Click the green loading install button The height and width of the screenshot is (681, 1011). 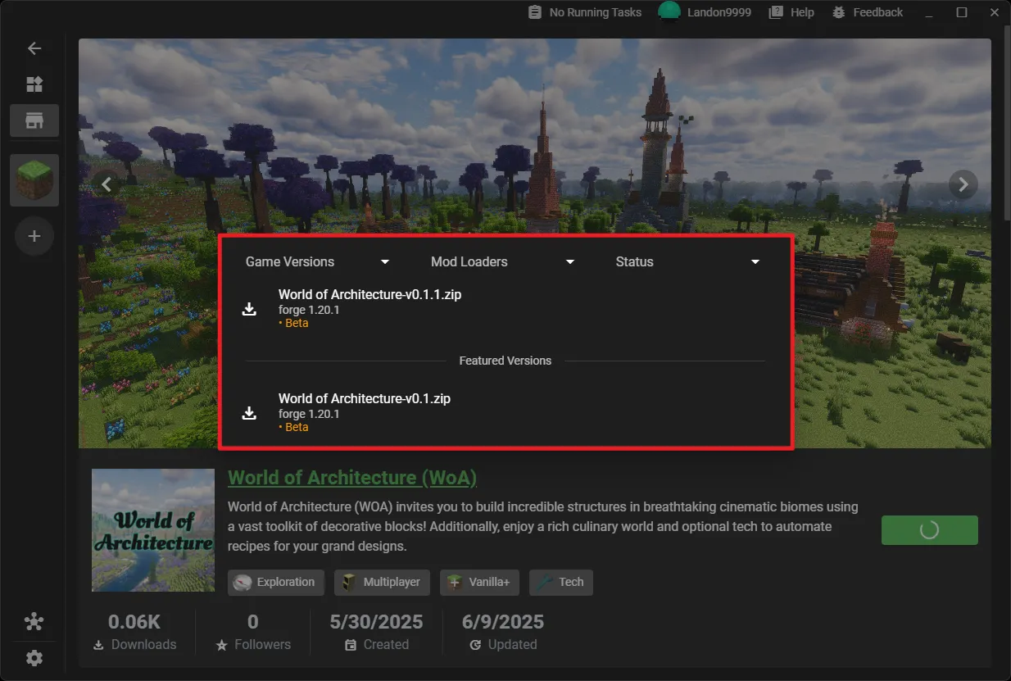(x=930, y=530)
